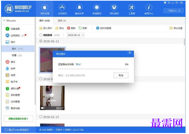
Task: Close the 导出照片 export dialog
Action: click(x=130, y=53)
